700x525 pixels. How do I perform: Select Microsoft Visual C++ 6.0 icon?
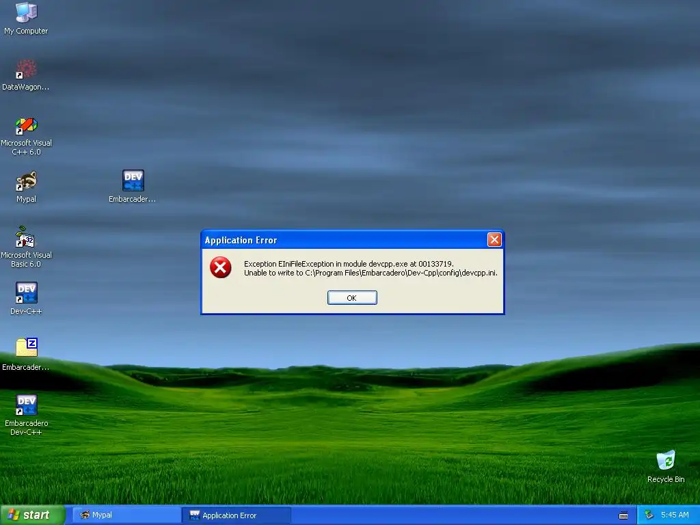[26, 136]
